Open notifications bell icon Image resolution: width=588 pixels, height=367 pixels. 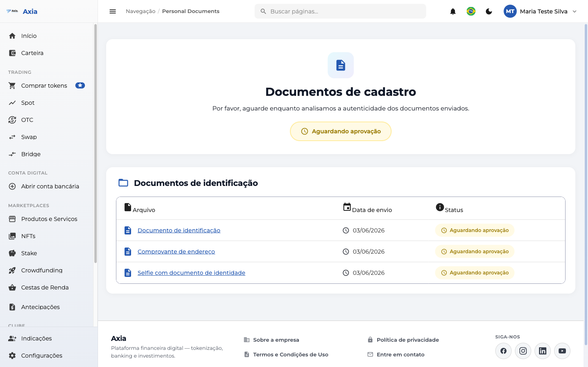click(x=453, y=11)
